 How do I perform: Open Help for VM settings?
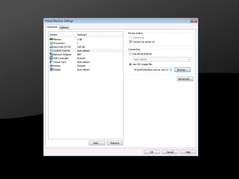188,152
